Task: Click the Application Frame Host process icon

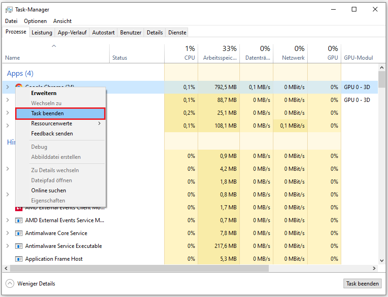Action: (x=19, y=259)
